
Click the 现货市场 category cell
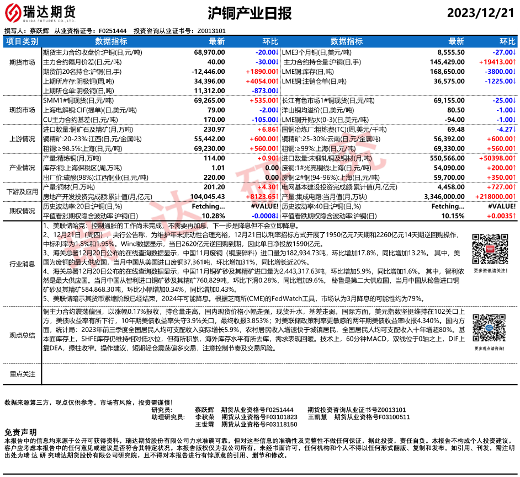[x=22, y=110]
